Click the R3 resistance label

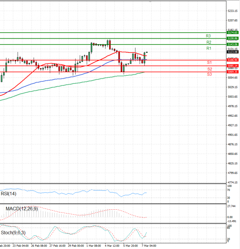208,36
